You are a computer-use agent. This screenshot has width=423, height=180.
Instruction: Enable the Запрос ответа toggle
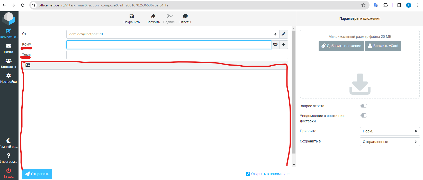point(364,106)
